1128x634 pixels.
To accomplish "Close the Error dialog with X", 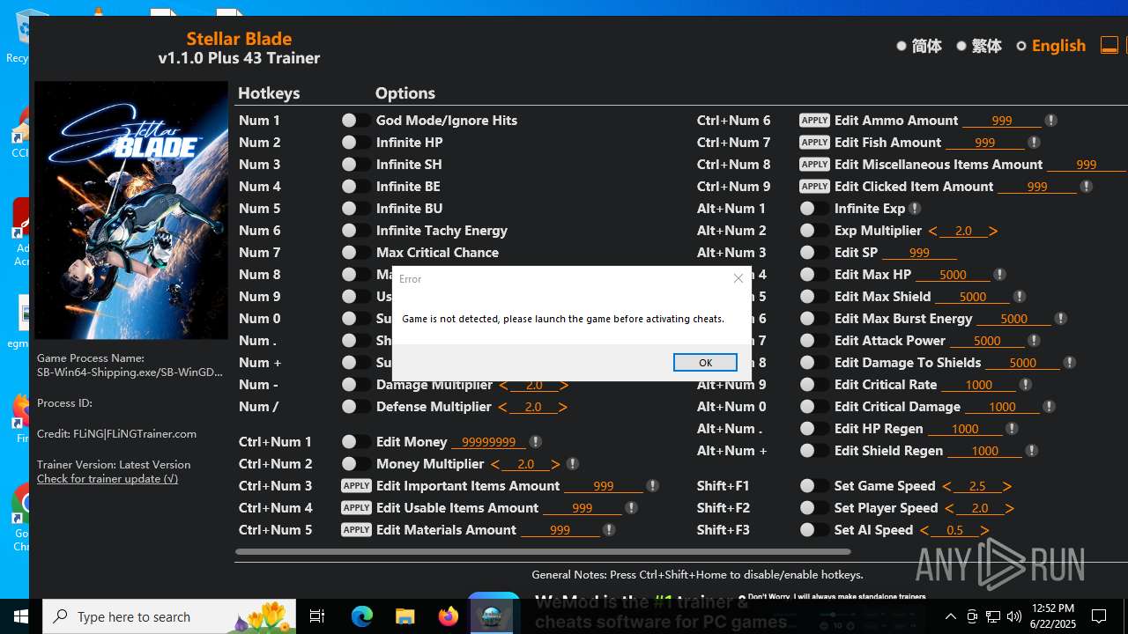I will pyautogui.click(x=738, y=278).
